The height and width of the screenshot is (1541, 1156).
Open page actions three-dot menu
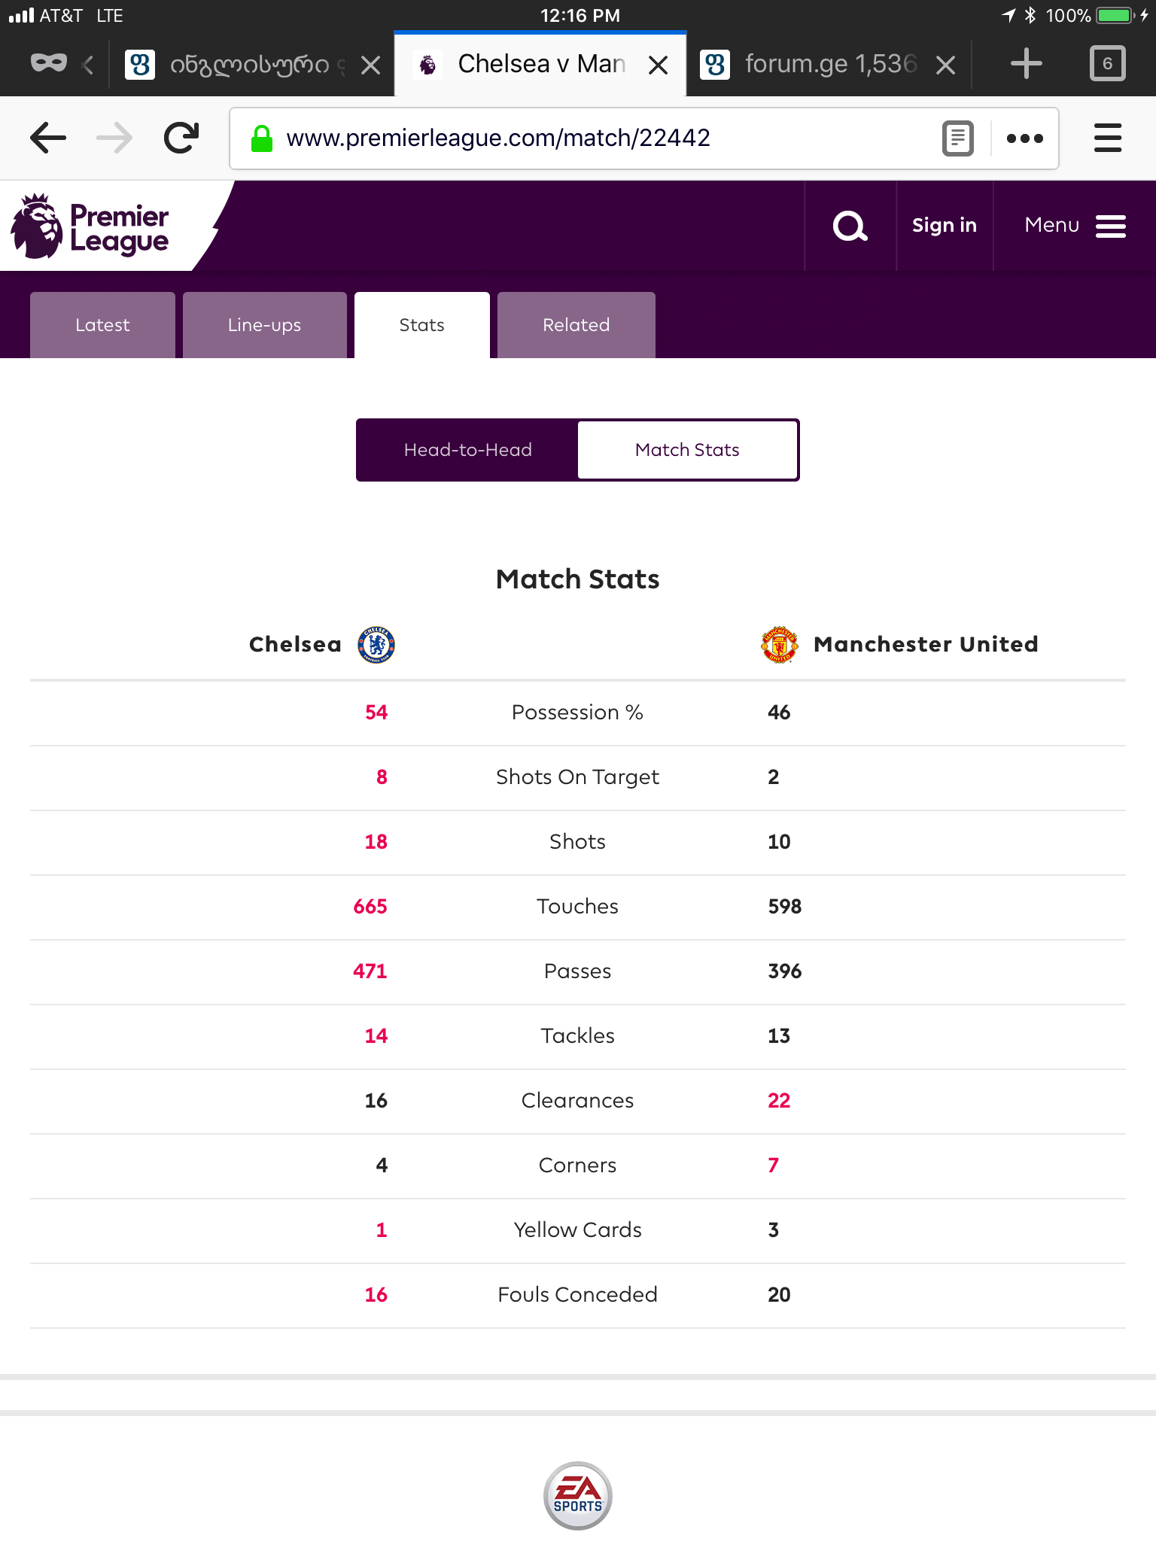tap(1024, 138)
